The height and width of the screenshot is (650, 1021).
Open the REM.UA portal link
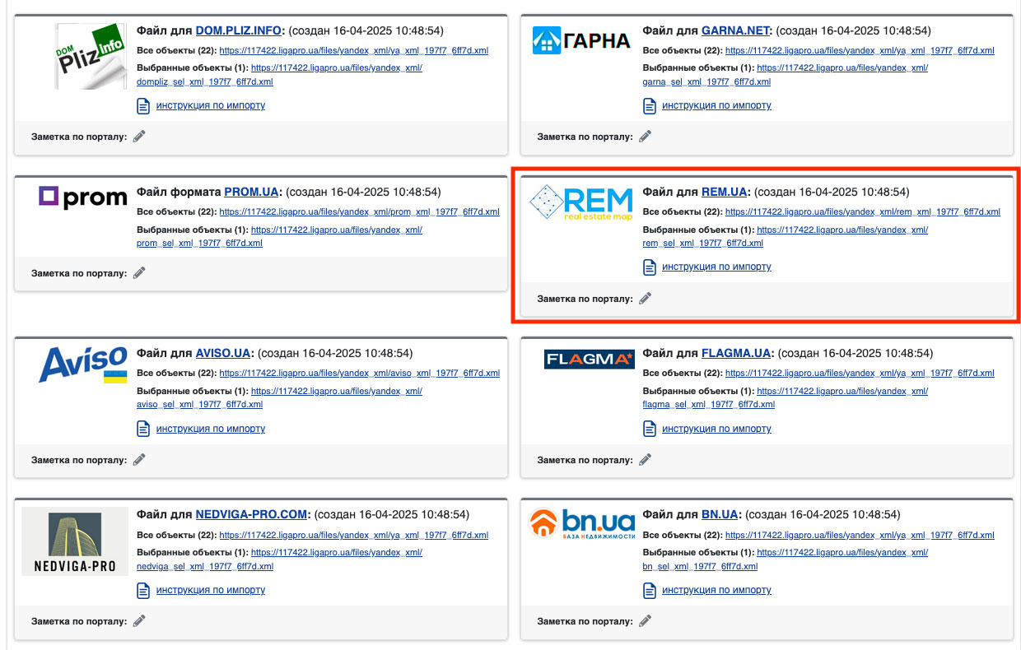pyautogui.click(x=725, y=193)
